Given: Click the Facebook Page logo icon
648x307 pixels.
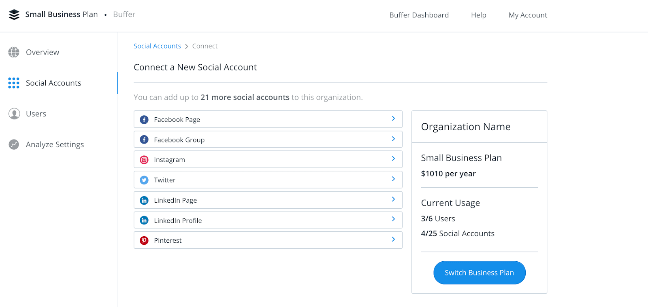Looking at the screenshot, I should [144, 120].
